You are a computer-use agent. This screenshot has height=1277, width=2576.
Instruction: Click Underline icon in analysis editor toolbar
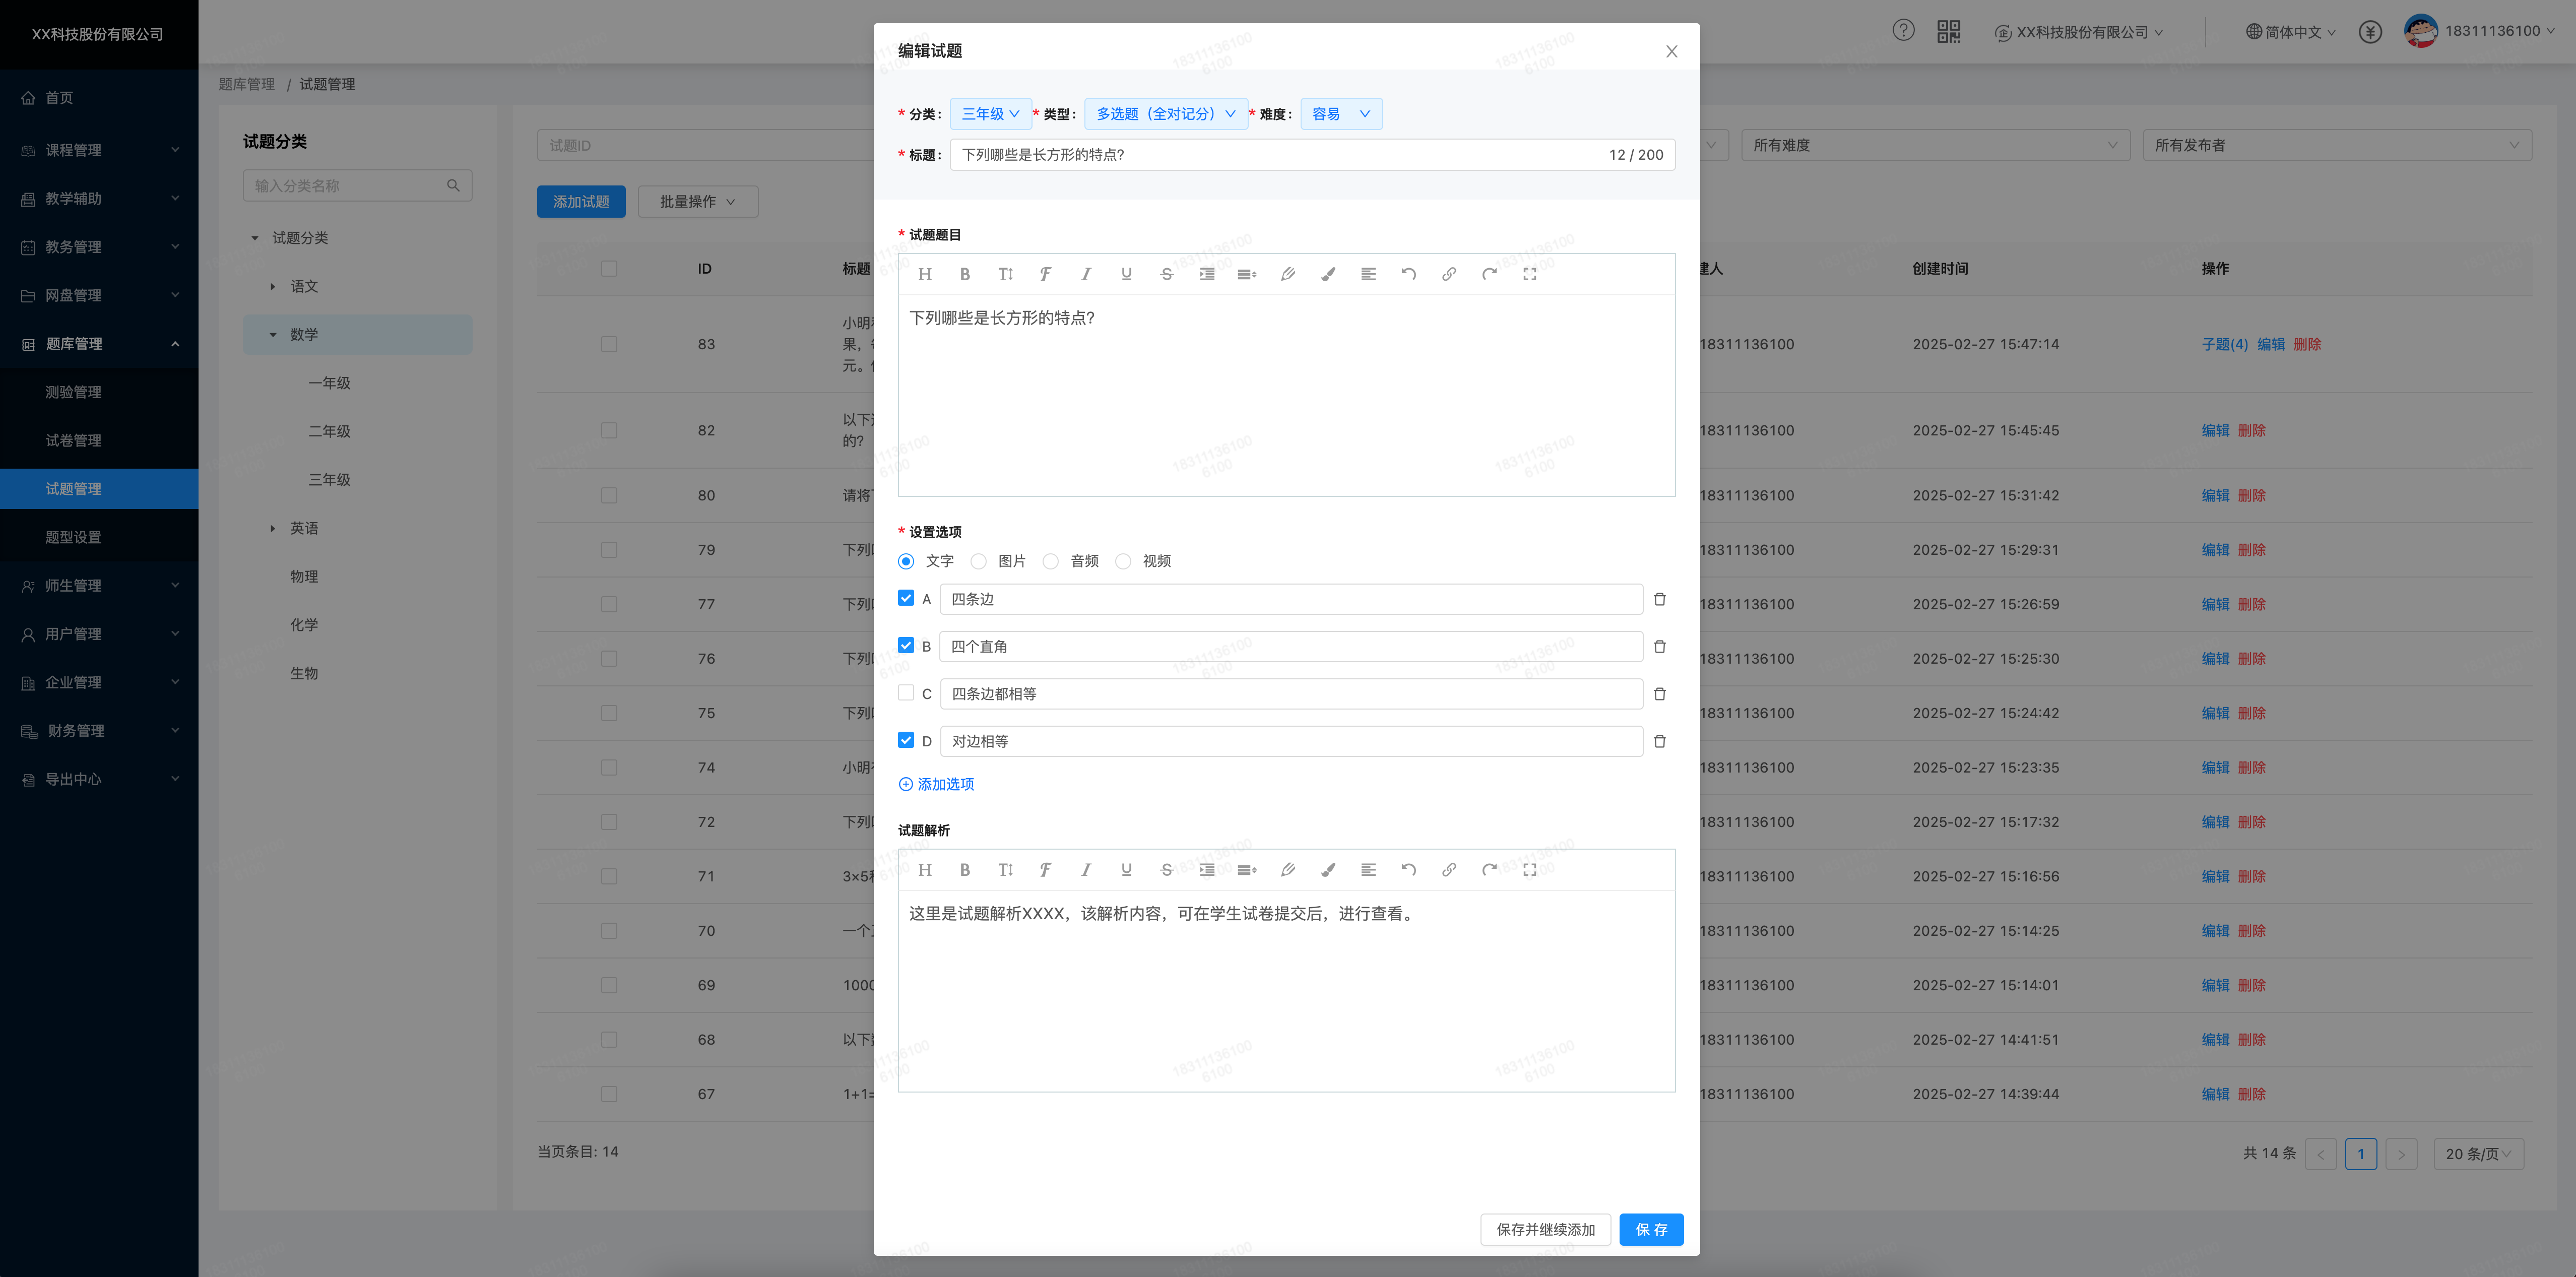(x=1126, y=870)
